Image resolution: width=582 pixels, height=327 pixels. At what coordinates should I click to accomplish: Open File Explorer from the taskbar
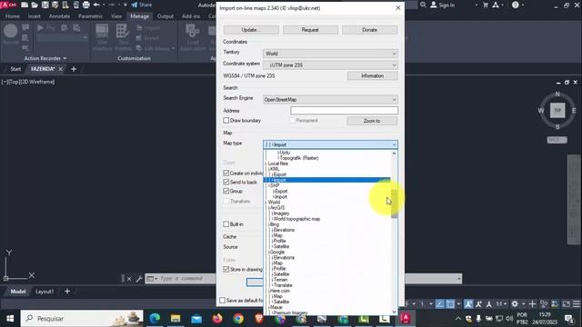[x=176, y=319]
